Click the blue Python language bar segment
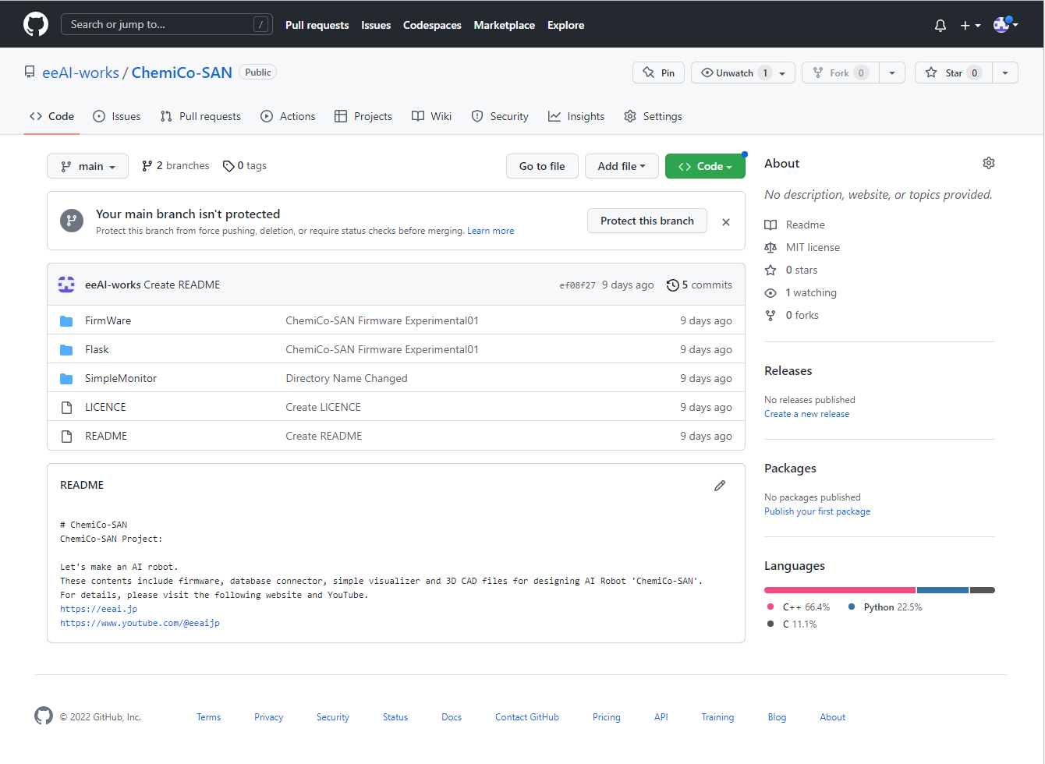Viewport: 1045px width, 764px height. pos(943,590)
